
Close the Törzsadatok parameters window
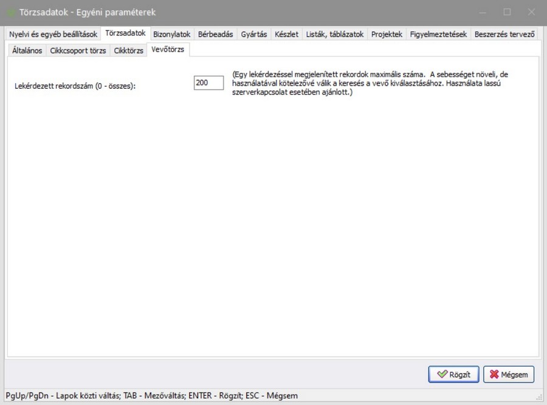tap(531, 12)
